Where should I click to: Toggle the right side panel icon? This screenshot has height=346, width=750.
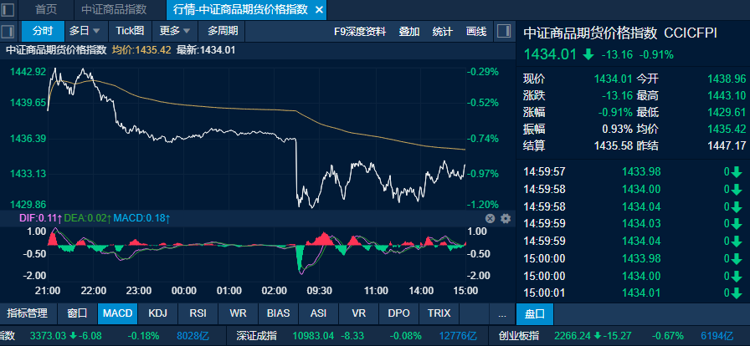[x=504, y=31]
